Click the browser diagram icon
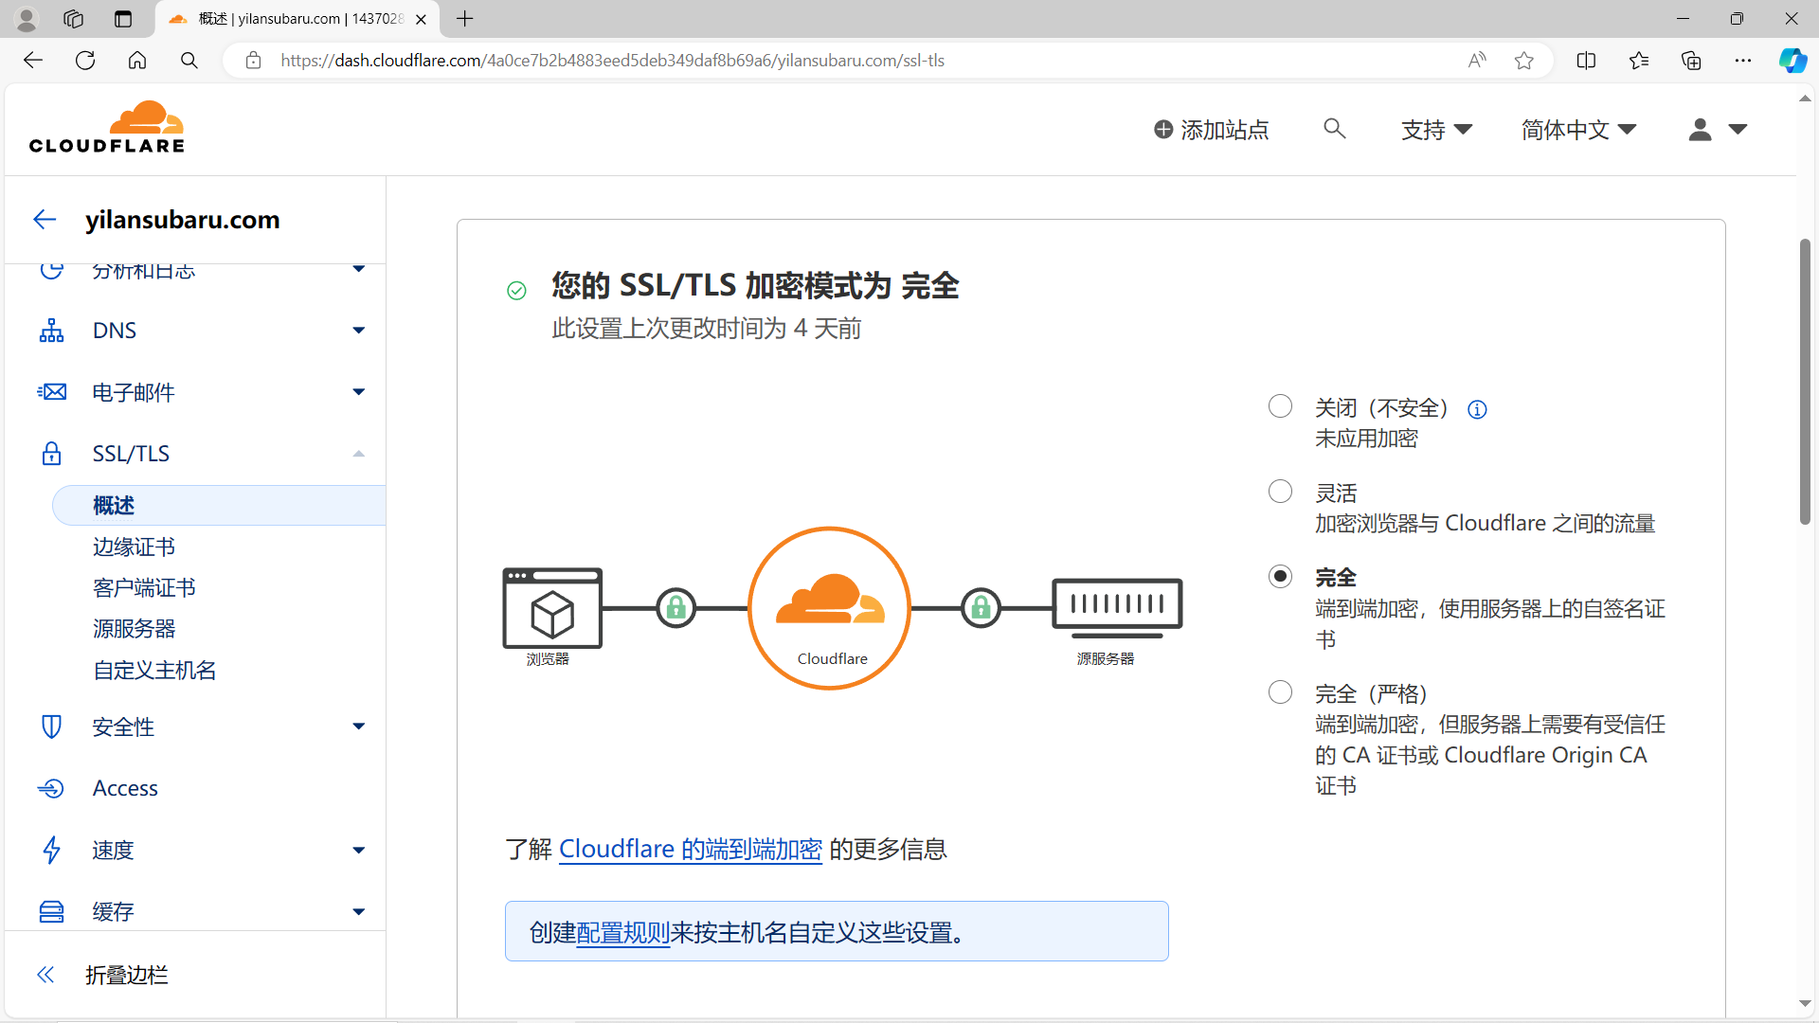 [x=552, y=608]
